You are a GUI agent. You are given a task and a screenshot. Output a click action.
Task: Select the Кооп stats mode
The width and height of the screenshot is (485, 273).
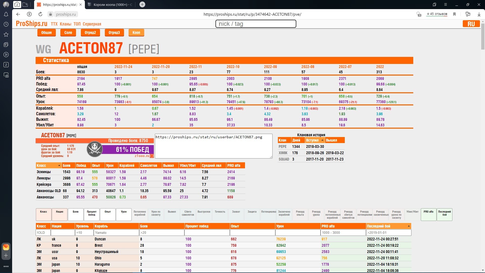[x=136, y=33]
